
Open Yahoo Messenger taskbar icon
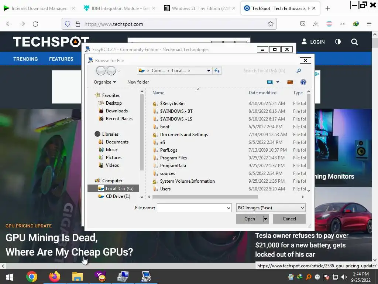100,277
